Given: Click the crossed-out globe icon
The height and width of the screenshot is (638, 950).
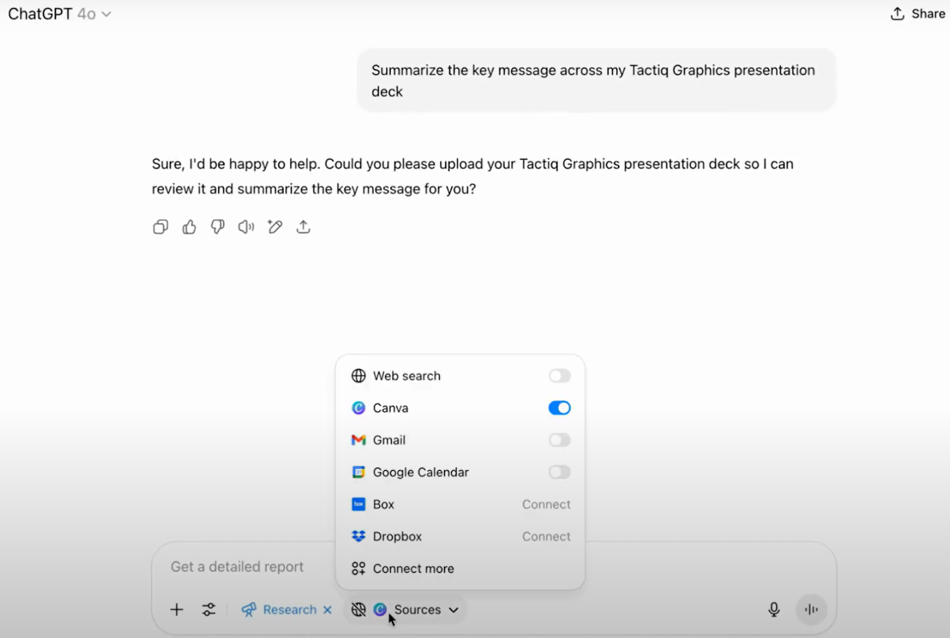Looking at the screenshot, I should [359, 610].
